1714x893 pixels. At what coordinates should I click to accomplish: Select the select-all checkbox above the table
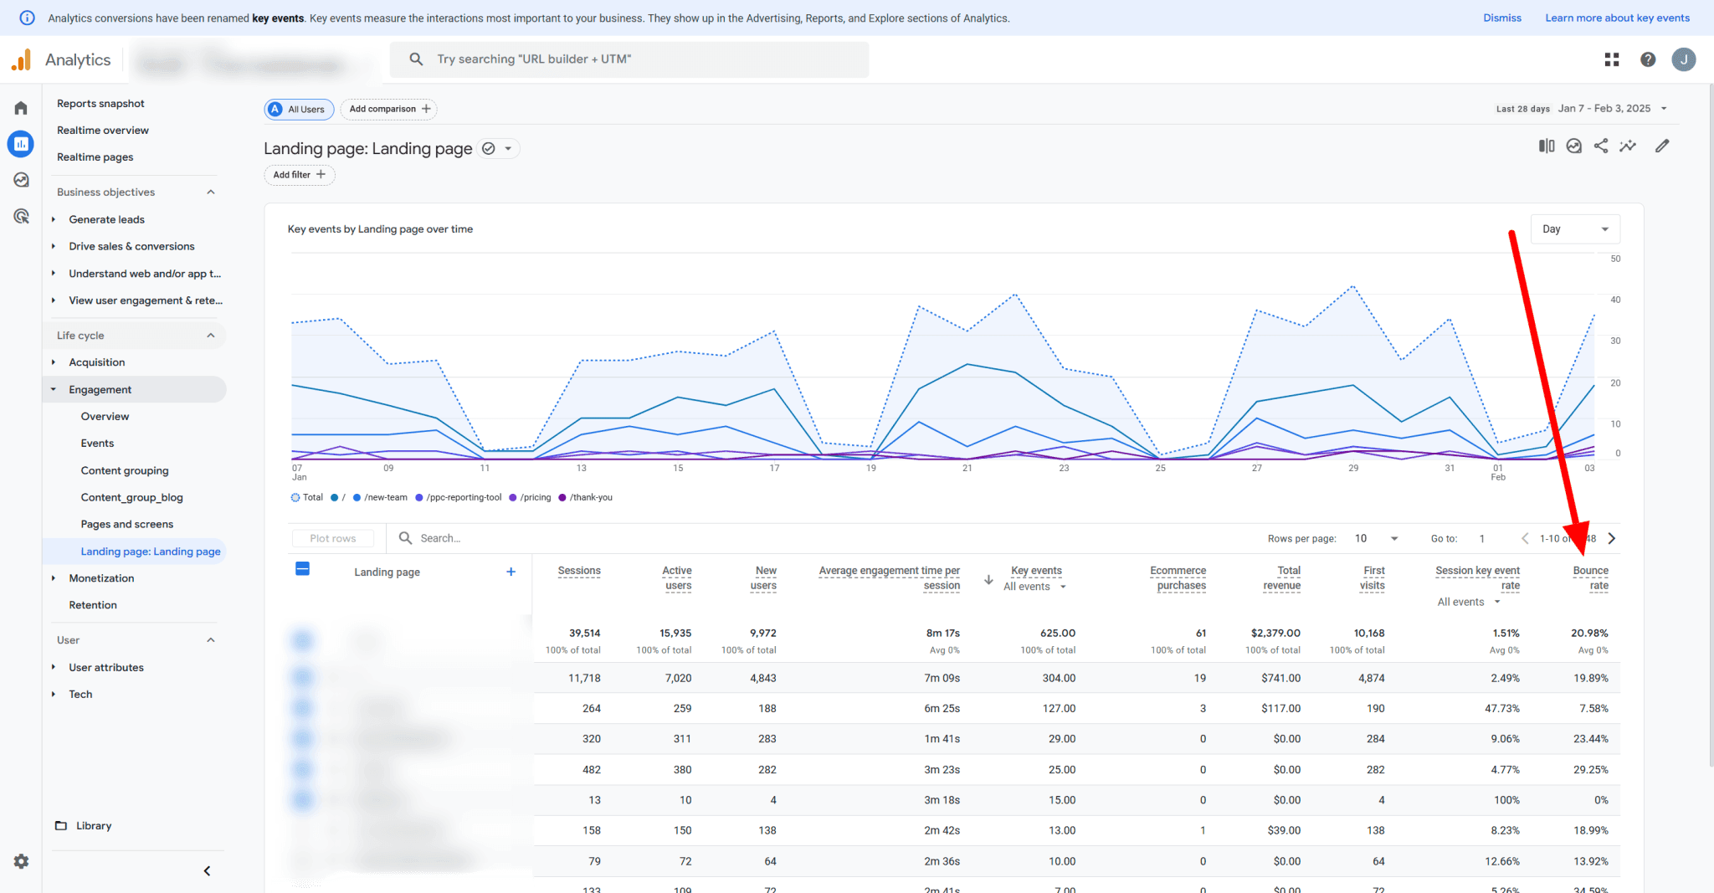tap(303, 568)
